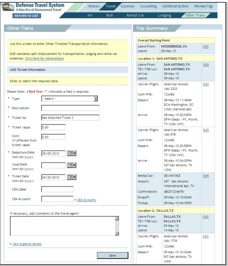Edit American Airlines flight 2203
Screen dimensions: 228x266
coord(206,84)
